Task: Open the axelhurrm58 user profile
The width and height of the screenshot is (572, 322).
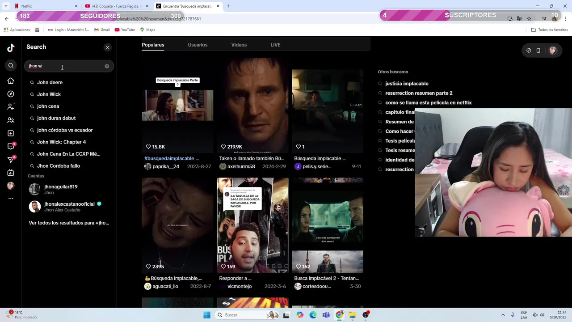Action: (x=237, y=166)
